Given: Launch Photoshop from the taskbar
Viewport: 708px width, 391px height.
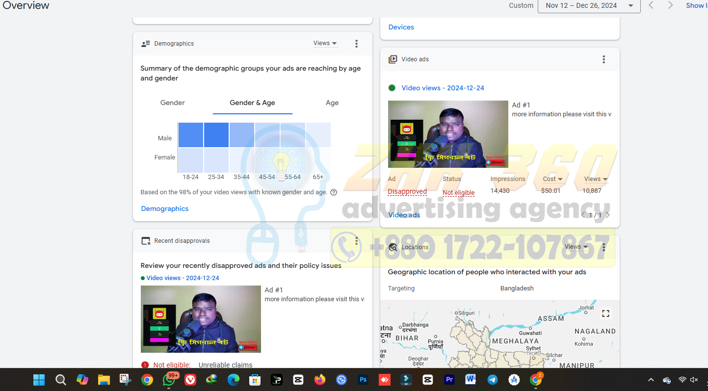Looking at the screenshot, I should pyautogui.click(x=363, y=380).
